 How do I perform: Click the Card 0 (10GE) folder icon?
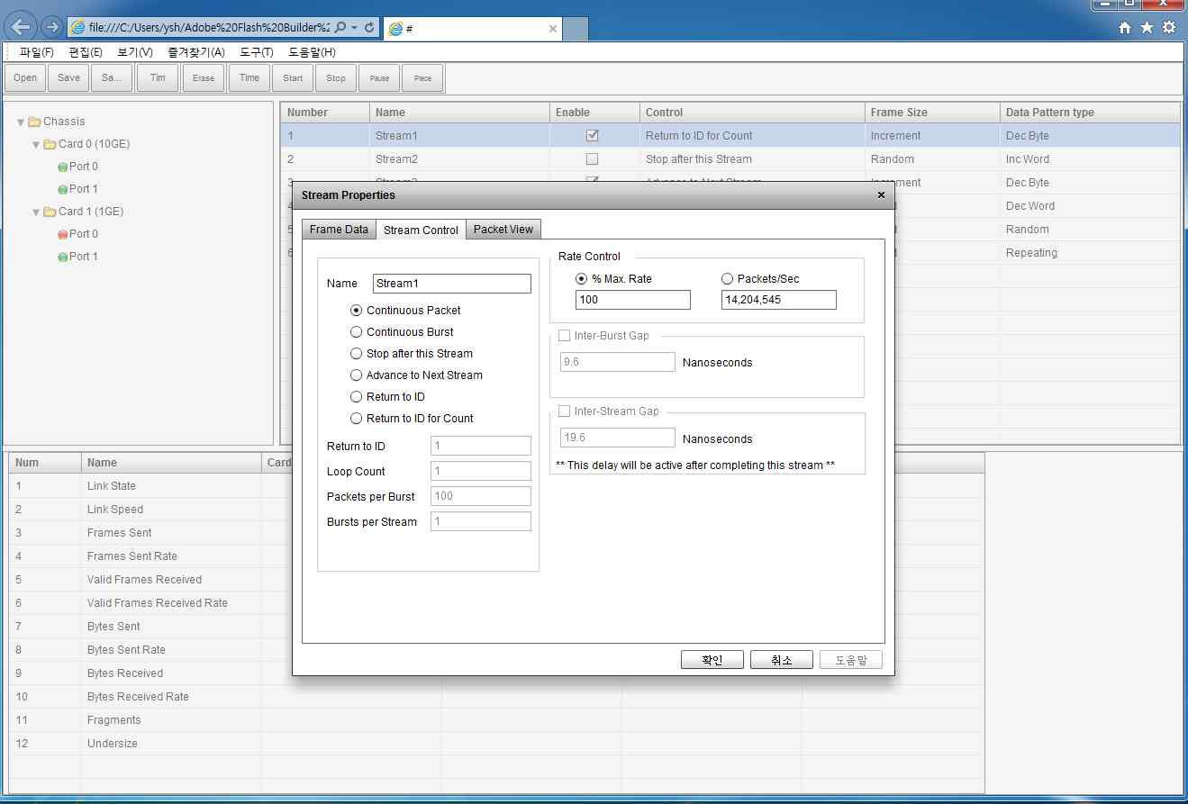(x=50, y=144)
